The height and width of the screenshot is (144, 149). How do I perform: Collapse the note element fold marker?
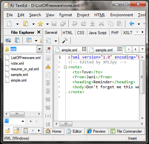tap(66, 67)
